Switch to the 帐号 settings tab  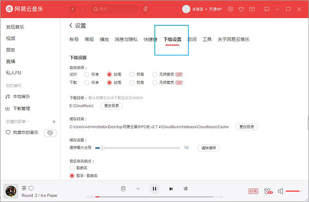tap(74, 40)
